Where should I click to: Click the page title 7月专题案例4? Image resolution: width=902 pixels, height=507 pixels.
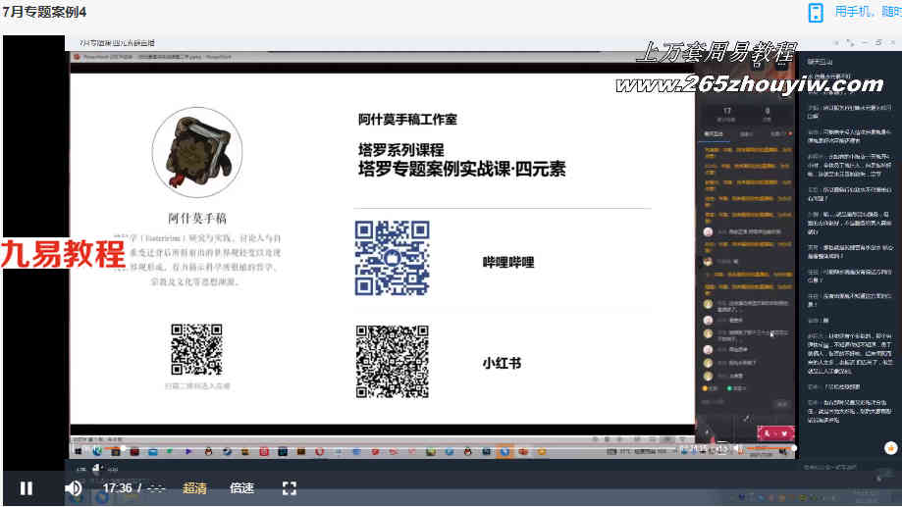(x=44, y=12)
